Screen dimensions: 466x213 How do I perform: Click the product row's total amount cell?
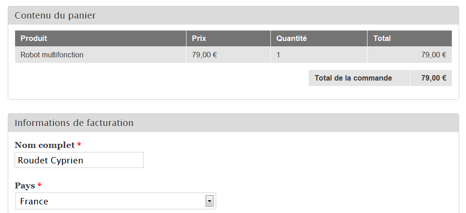pyautogui.click(x=433, y=55)
